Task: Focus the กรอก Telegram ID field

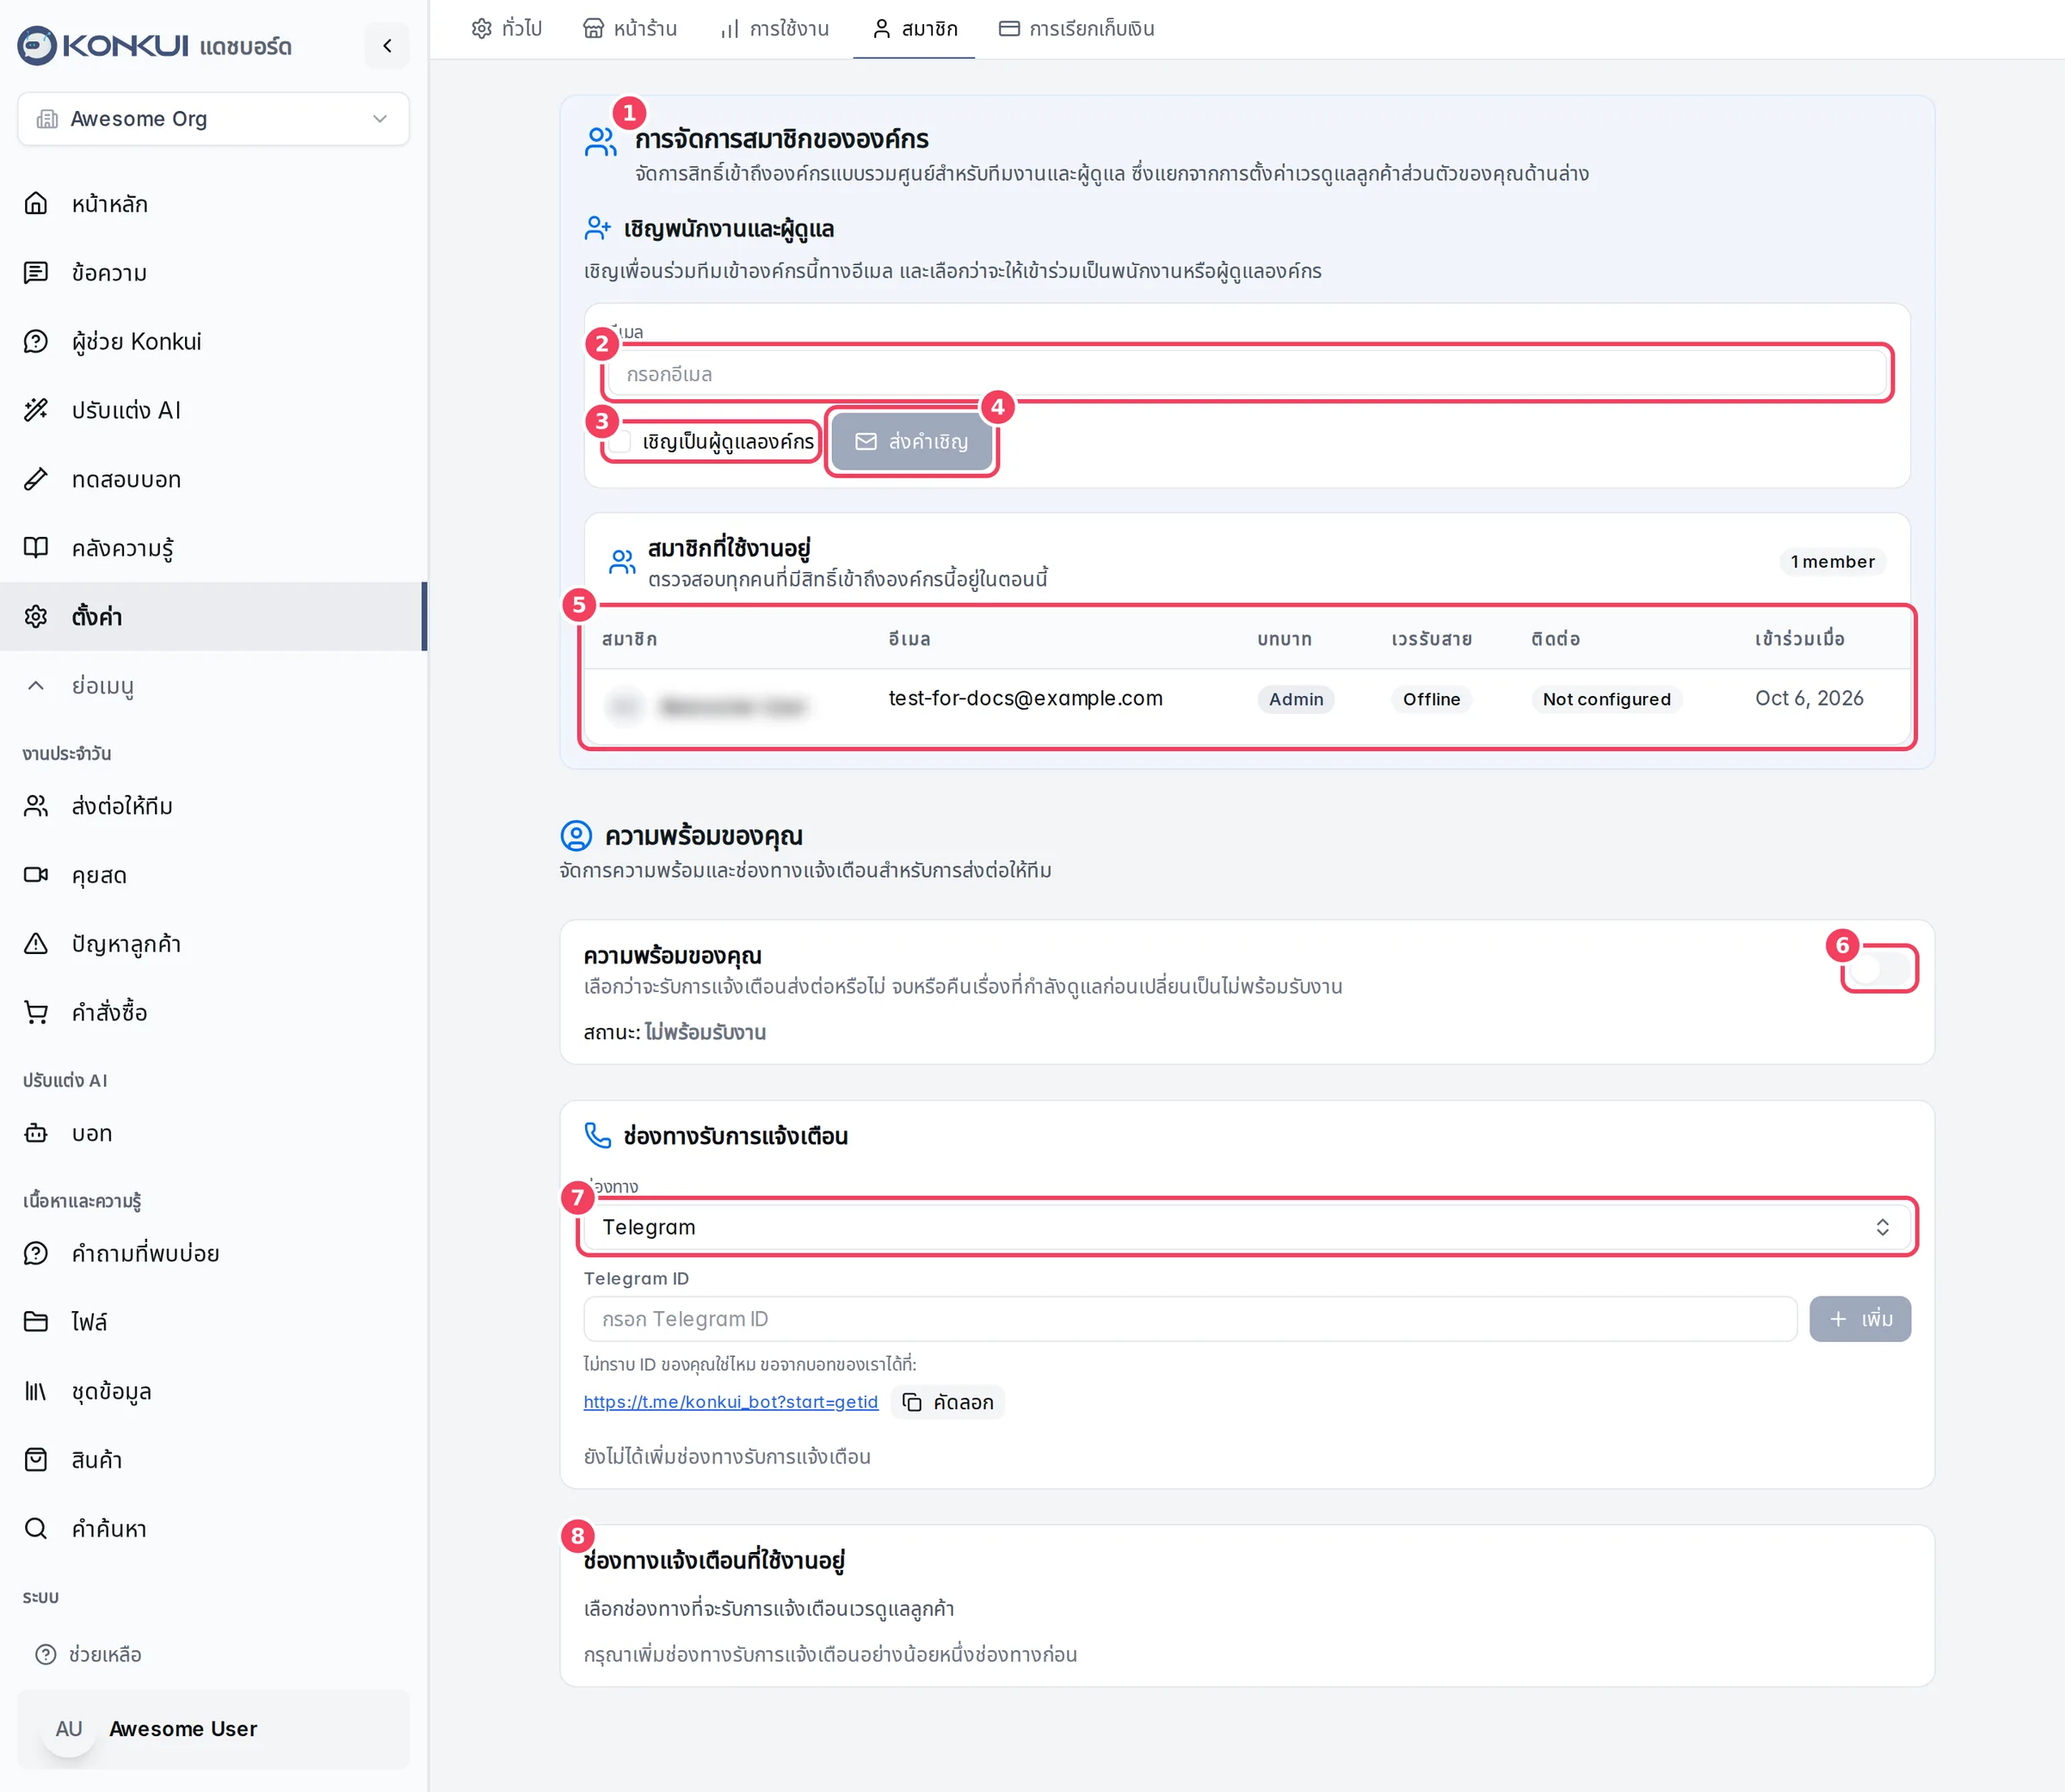Action: point(1190,1319)
